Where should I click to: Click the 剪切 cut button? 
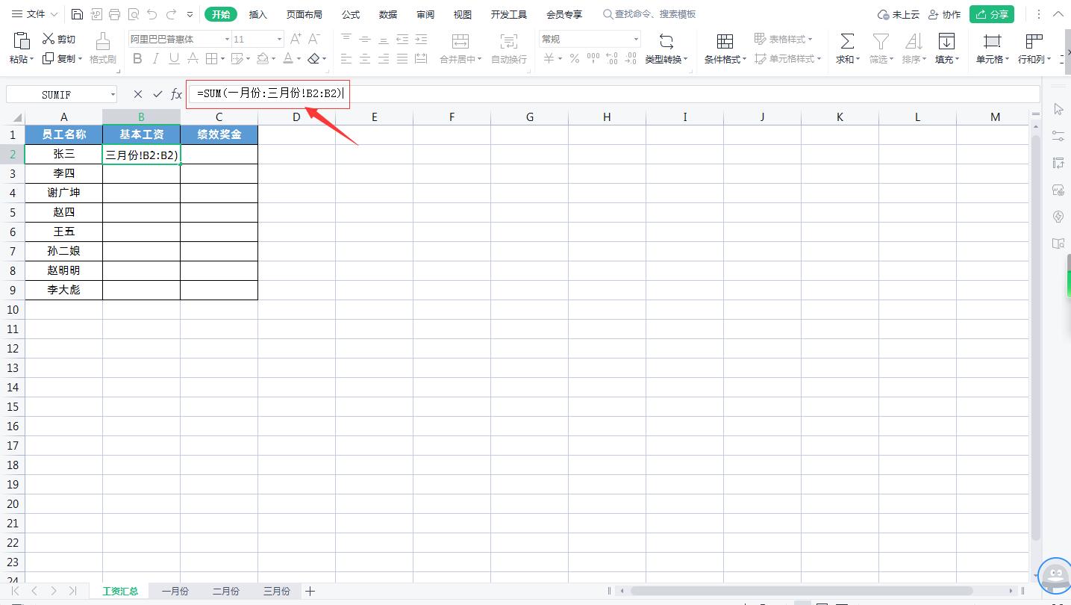pos(59,39)
